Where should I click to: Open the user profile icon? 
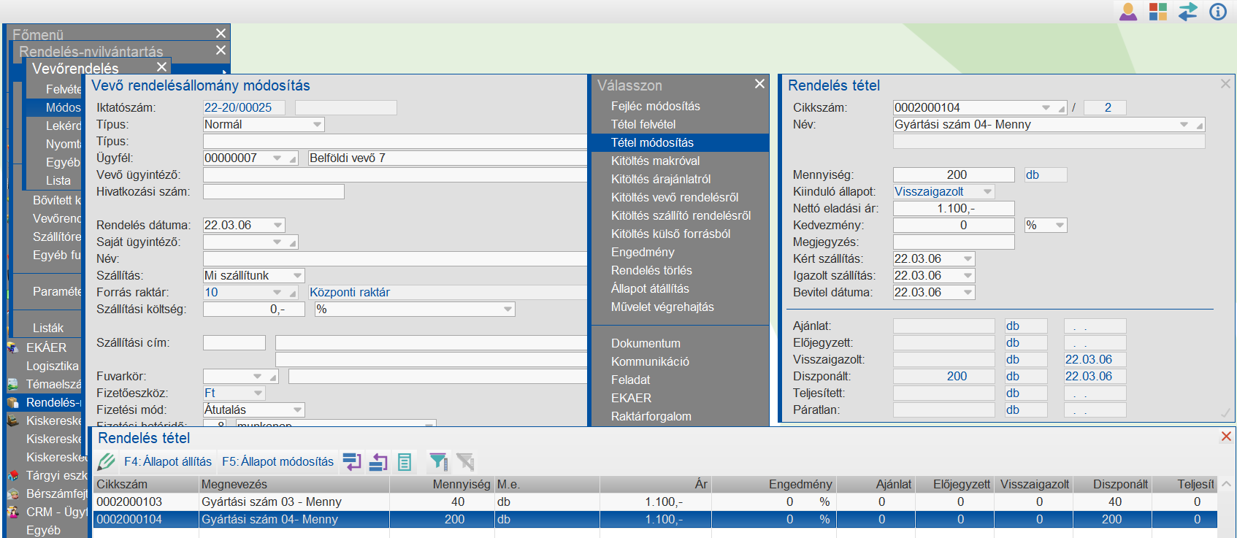click(1128, 12)
